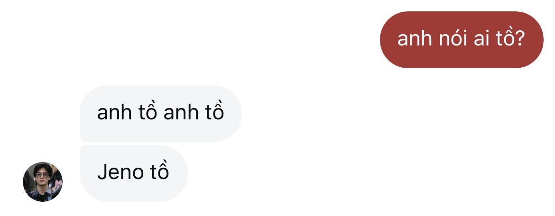Click first 'tồ' in 'anh tồ anh tồ'
Image resolution: width=555 pixels, height=216 pixels.
click(x=148, y=111)
